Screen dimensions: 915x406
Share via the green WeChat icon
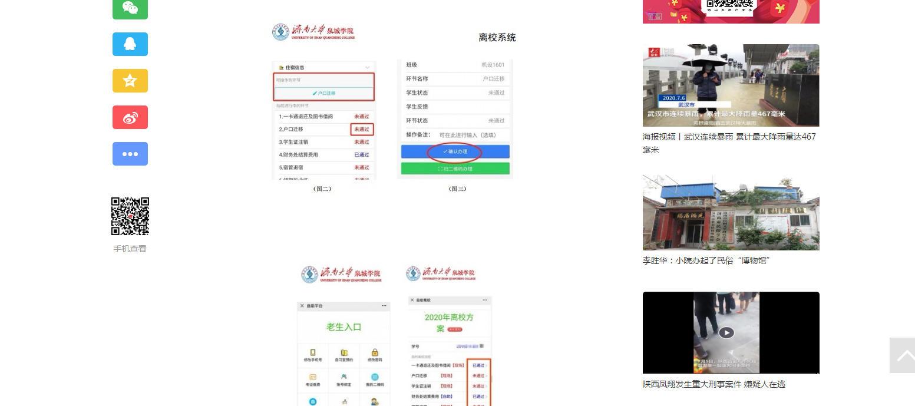130,8
